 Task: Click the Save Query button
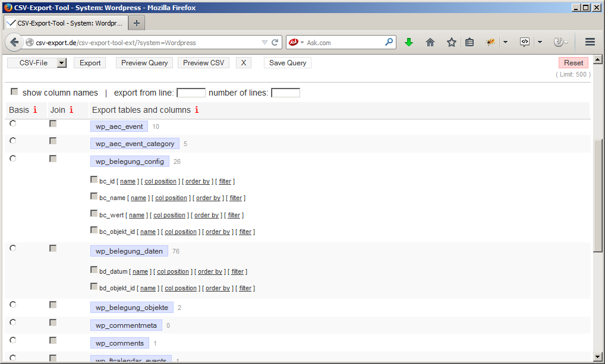pos(288,63)
